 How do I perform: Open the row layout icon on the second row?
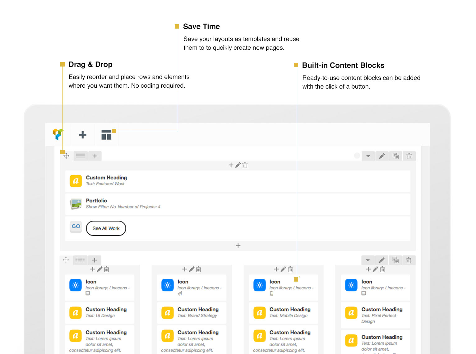80,260
